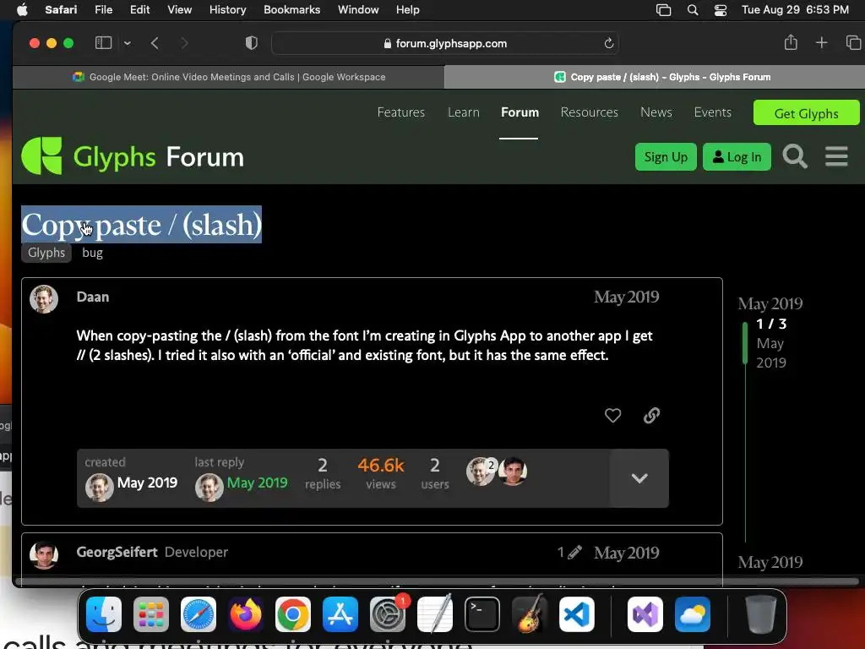Open Terminal from the Dock

(482, 614)
